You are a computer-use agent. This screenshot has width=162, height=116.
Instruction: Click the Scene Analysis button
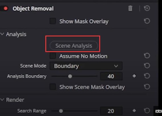[x=74, y=46]
